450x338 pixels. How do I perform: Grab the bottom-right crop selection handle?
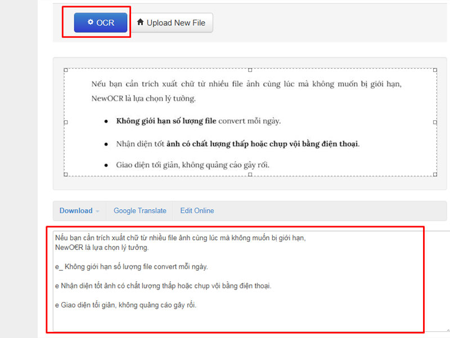[x=435, y=174]
